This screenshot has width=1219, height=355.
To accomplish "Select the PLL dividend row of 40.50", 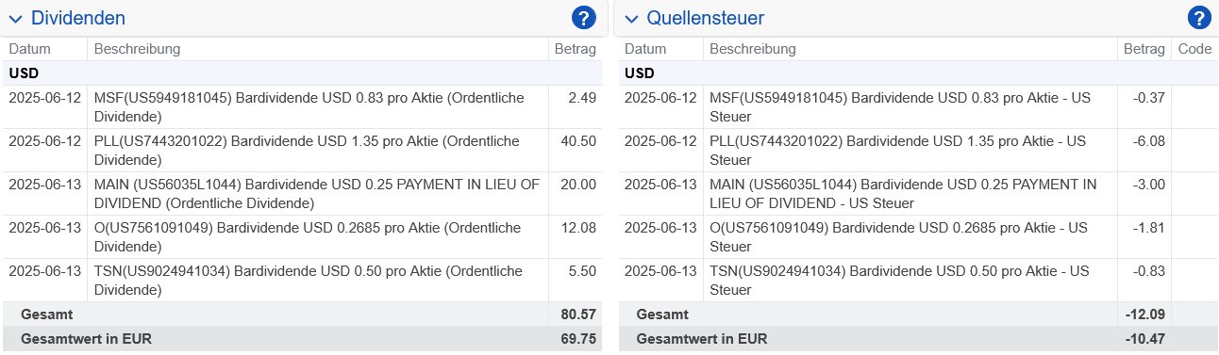I will 302,151.
